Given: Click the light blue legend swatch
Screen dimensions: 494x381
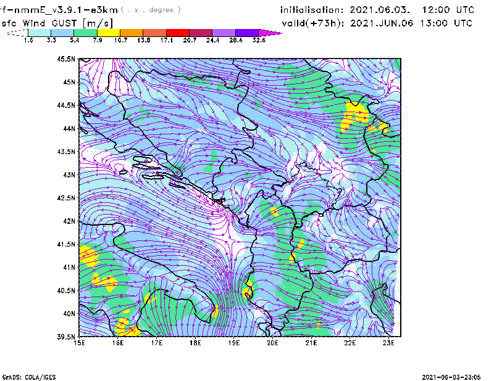Looking at the screenshot, I should [62, 33].
